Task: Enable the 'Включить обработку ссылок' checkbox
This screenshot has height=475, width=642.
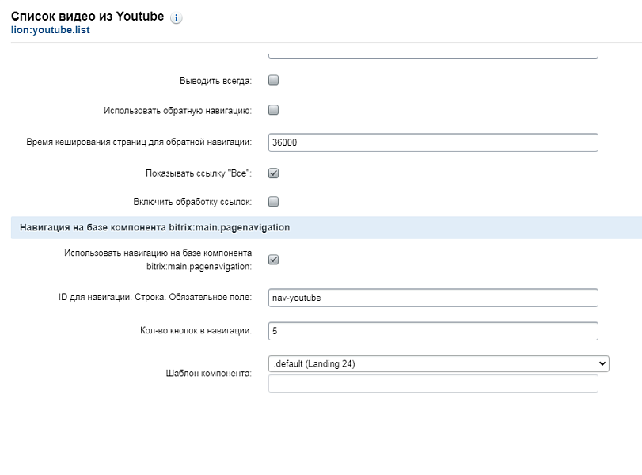Action: [273, 202]
